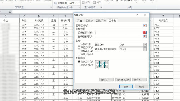Click the fx insert function icon
This screenshot has height=101, width=180.
tap(10, 12)
